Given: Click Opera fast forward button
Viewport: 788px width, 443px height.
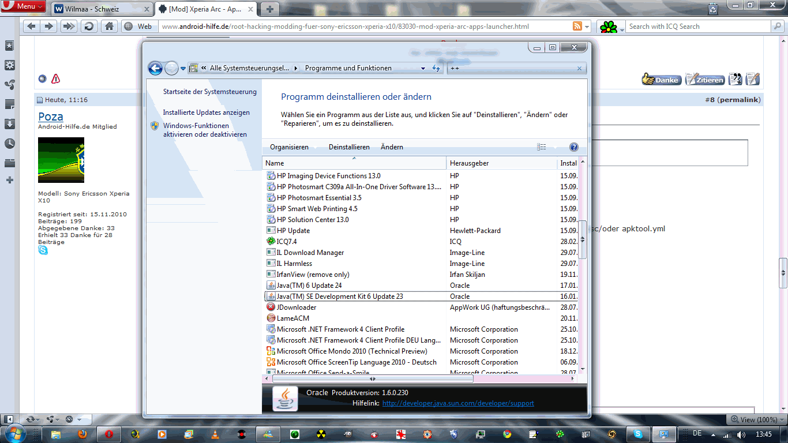Looking at the screenshot, I should click(x=69, y=26).
